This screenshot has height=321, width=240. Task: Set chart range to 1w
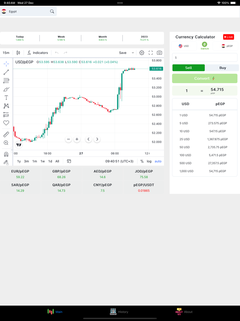43,161
